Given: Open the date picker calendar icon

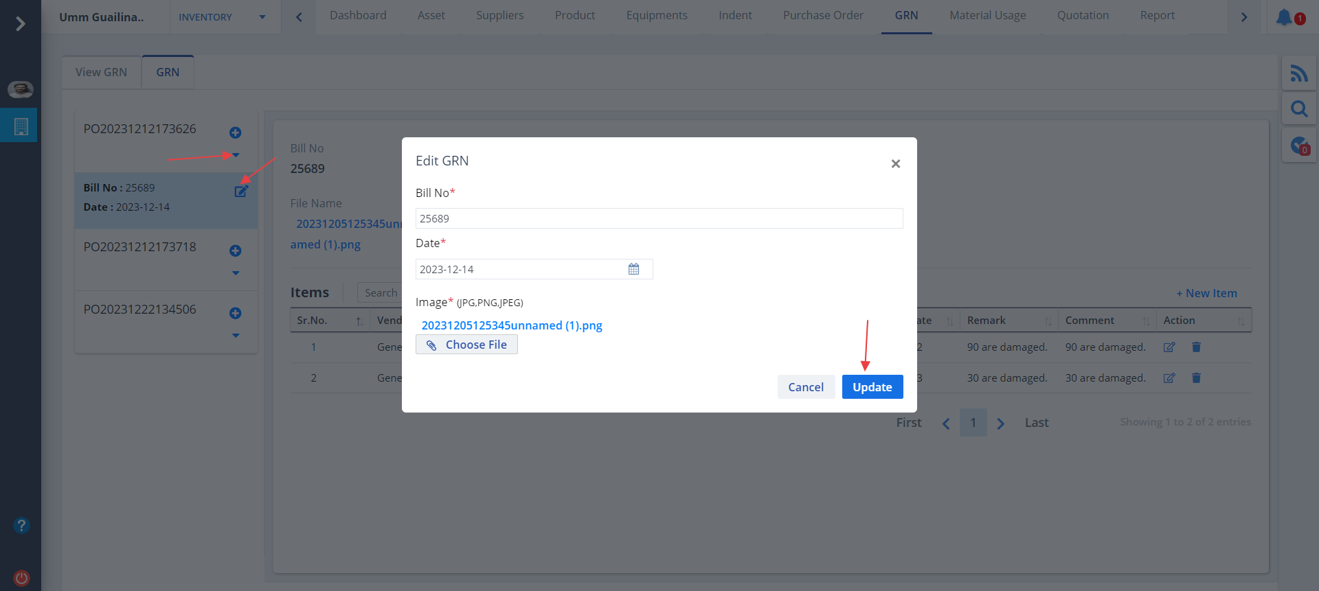Looking at the screenshot, I should click(633, 269).
